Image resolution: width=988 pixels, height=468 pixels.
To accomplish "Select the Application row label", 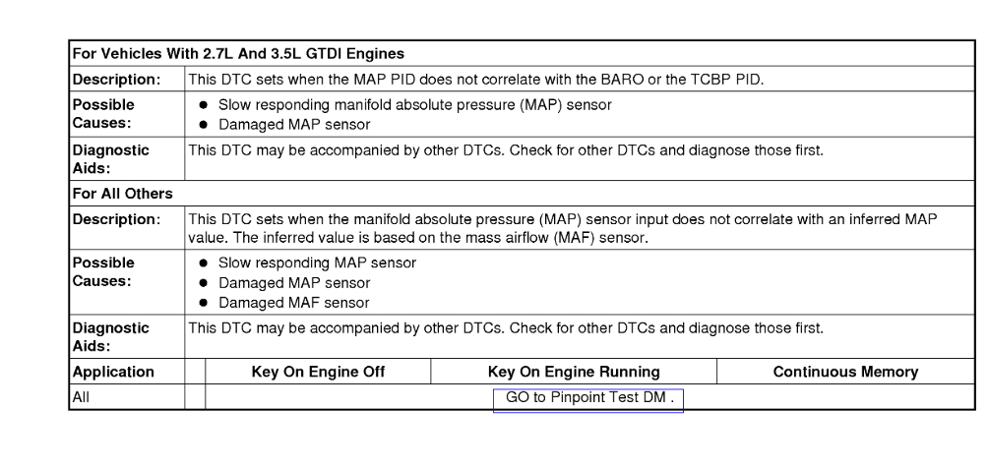I will coord(113,372).
